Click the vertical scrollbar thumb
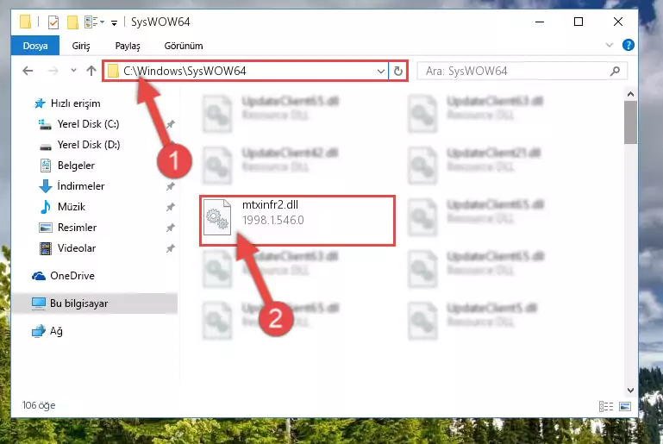 point(630,122)
